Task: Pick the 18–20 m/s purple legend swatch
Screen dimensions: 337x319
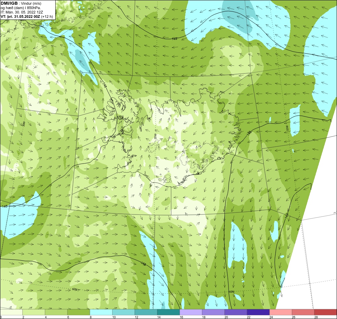Action: point(213,312)
